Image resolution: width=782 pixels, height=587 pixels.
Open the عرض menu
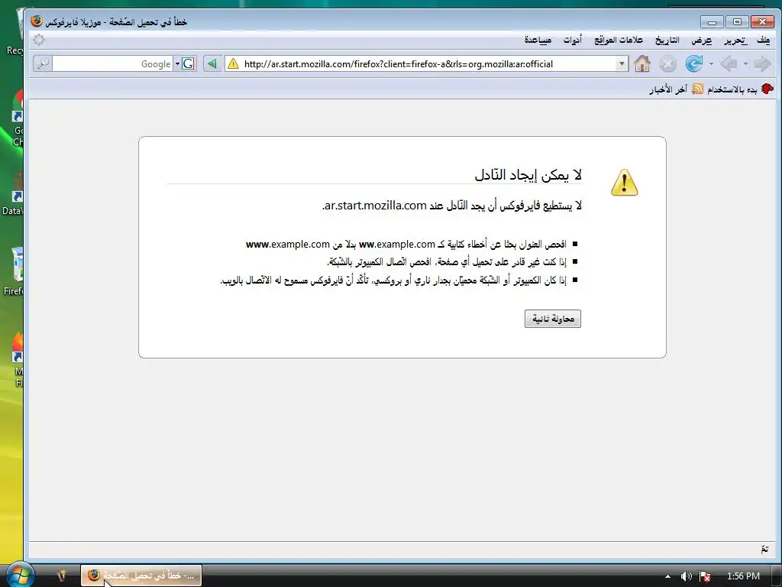pos(701,40)
